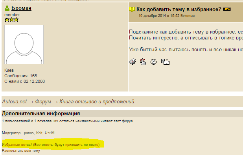Open moderator Kolt profile
The image size is (243, 155).
point(39,133)
